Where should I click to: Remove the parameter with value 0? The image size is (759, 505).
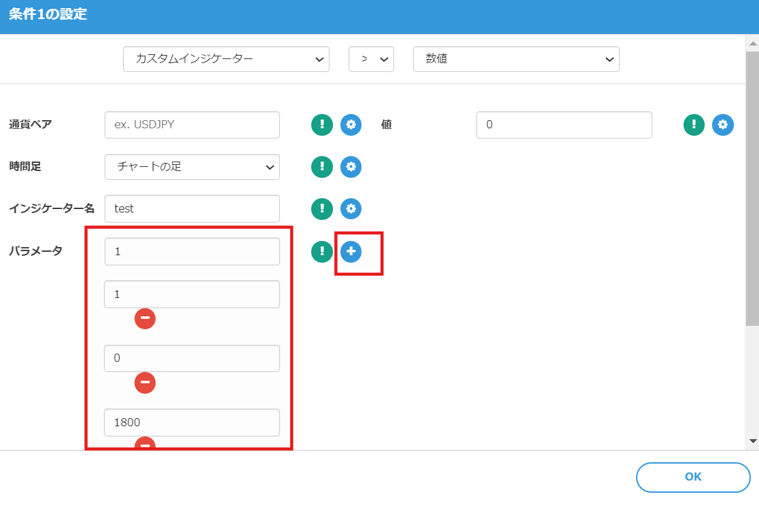tap(145, 383)
